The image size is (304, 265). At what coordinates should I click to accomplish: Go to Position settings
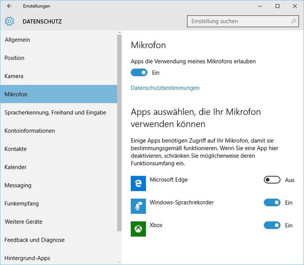pyautogui.click(x=15, y=58)
